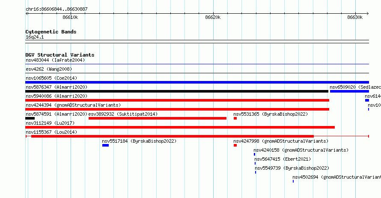
Task: Click the blue nsv6509020 variant bar
Action: [349, 91]
